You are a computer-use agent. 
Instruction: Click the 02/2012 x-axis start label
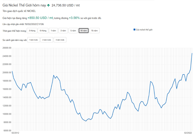(x=16, y=133)
